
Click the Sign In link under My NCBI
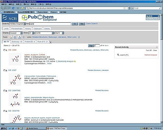point(149,19)
